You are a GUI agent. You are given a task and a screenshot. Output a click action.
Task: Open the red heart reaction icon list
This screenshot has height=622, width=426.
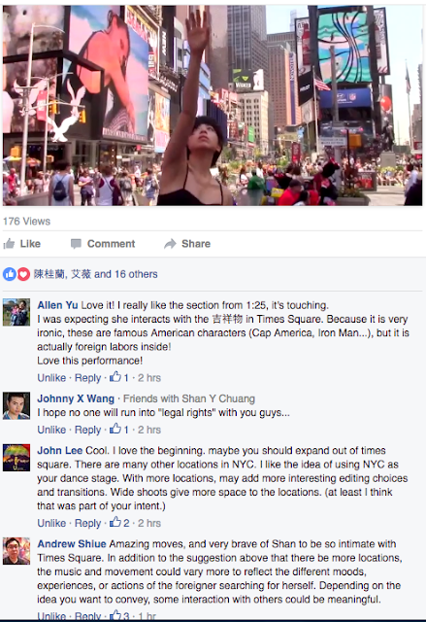[23, 274]
